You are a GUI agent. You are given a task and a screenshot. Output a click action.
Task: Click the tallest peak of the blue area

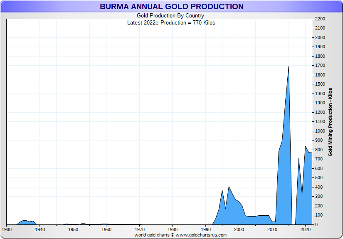coord(289,67)
